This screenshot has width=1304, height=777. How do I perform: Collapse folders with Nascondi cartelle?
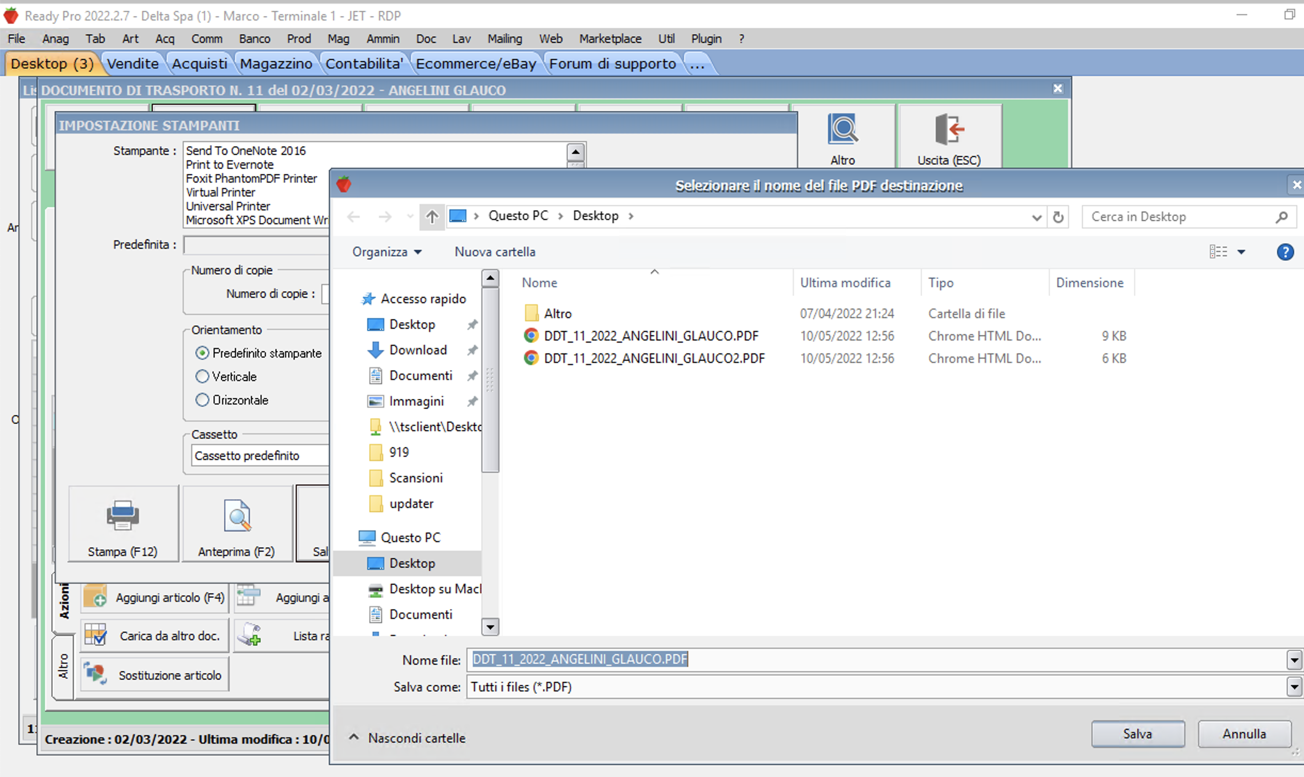pyautogui.click(x=407, y=738)
